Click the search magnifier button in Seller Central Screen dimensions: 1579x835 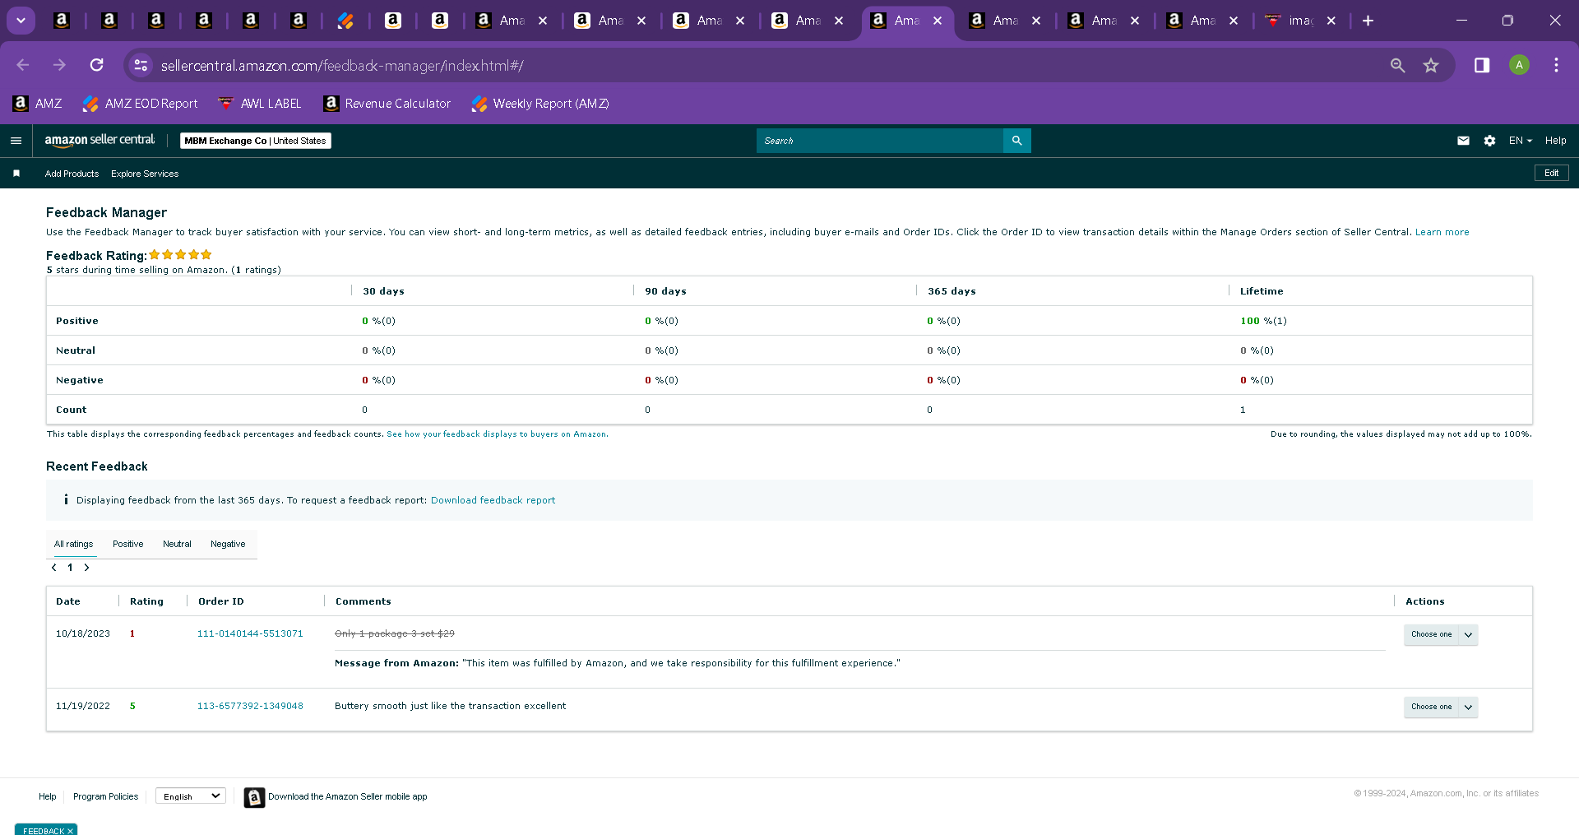1016,141
